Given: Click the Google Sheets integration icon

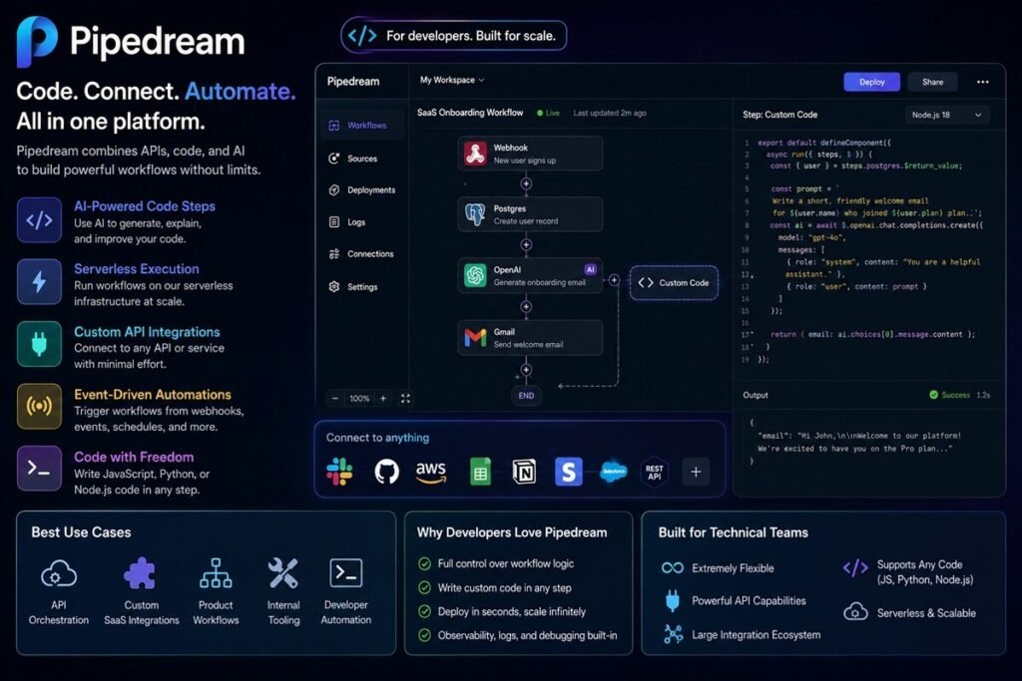Looking at the screenshot, I should pos(480,472).
